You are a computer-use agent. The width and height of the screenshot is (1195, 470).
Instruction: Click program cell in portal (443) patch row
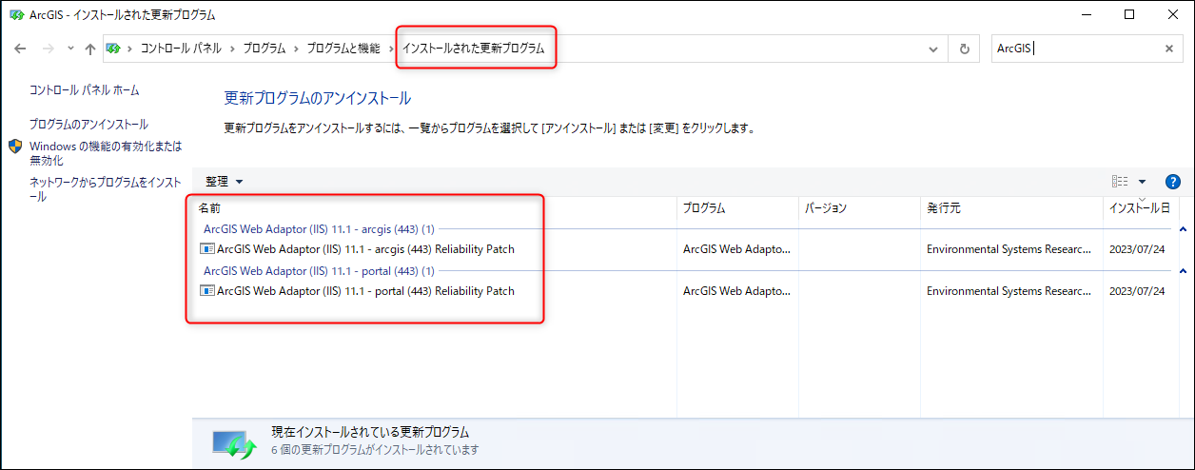tap(736, 291)
